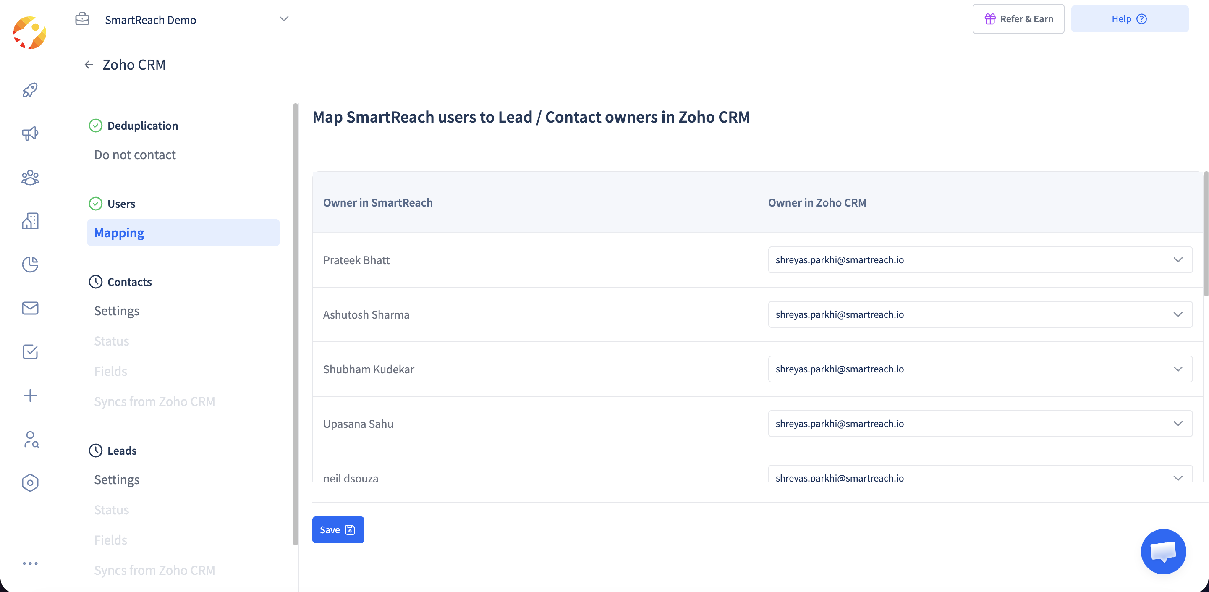The image size is (1209, 592).
Task: Open Zoho owner dropdown for Upasana Sahu
Action: [x=980, y=424]
